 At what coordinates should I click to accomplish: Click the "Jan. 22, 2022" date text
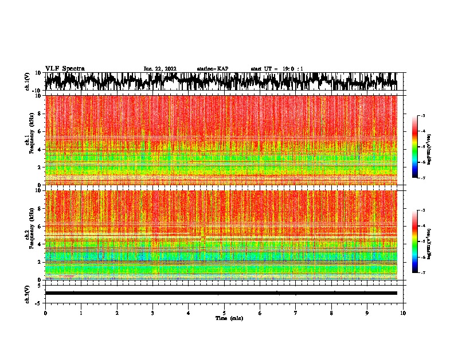coord(160,69)
